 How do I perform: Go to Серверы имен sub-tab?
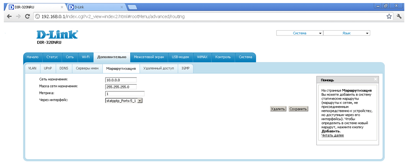tap(87, 68)
